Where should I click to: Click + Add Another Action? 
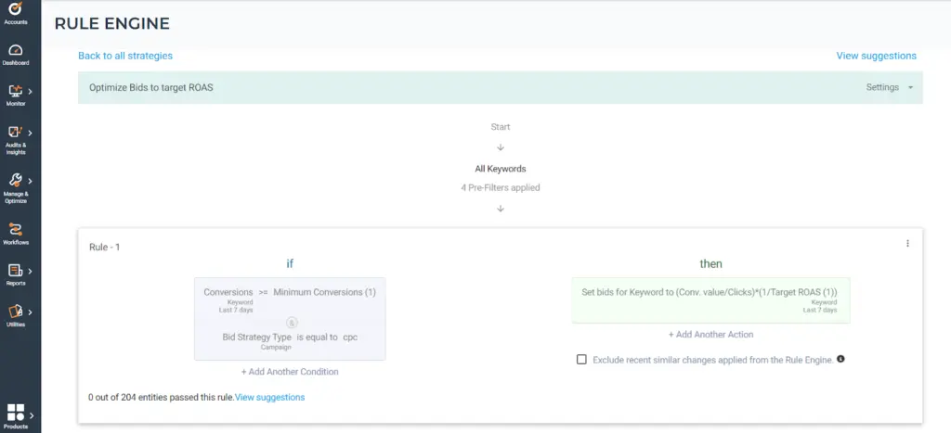pos(710,335)
